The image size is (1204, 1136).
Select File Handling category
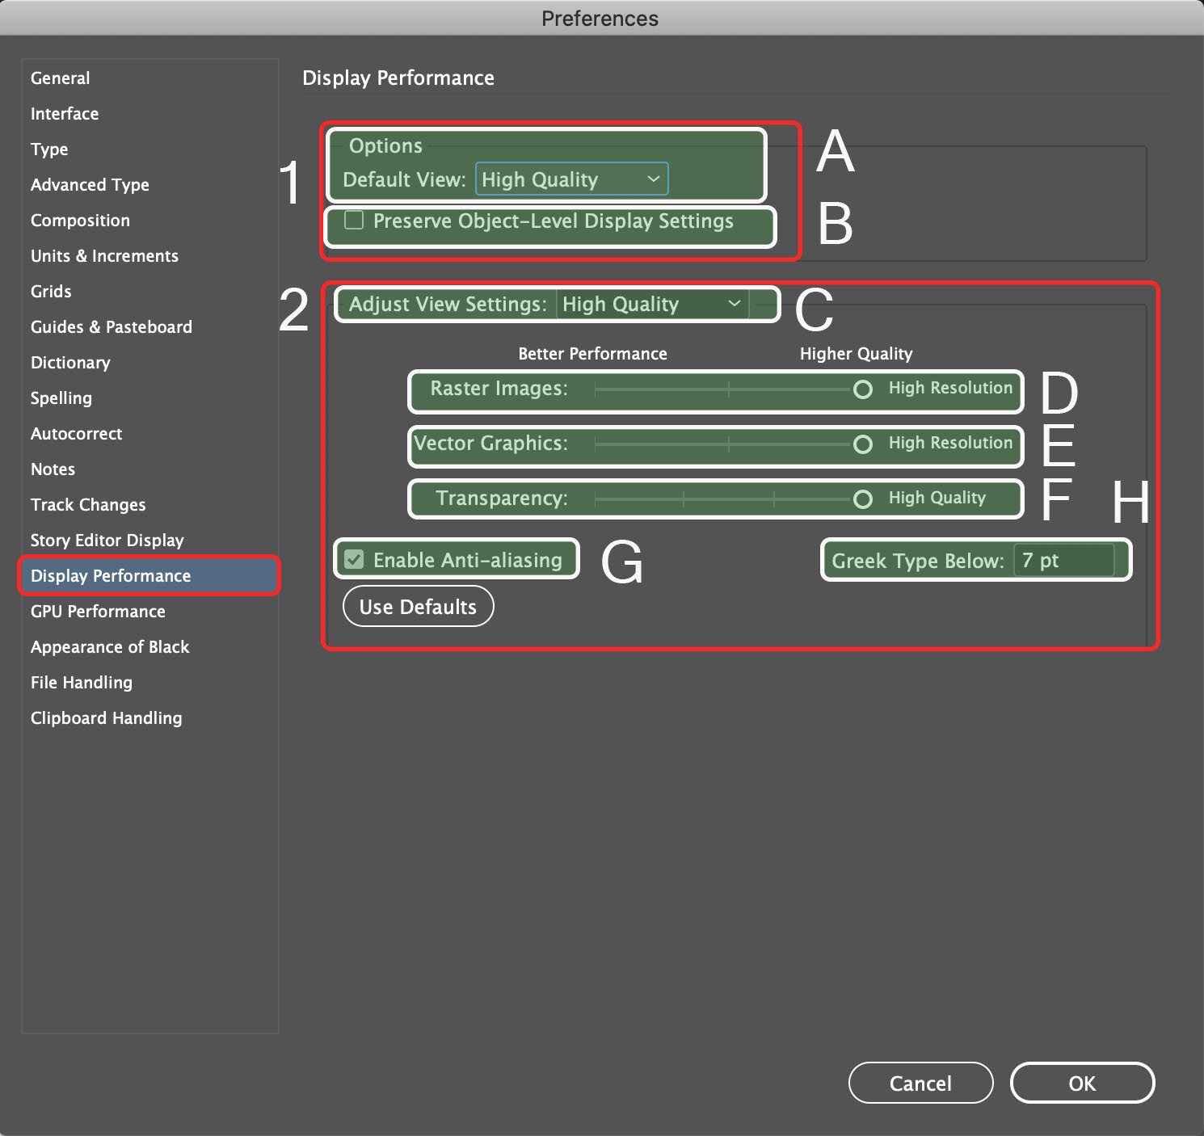pyautogui.click(x=82, y=683)
